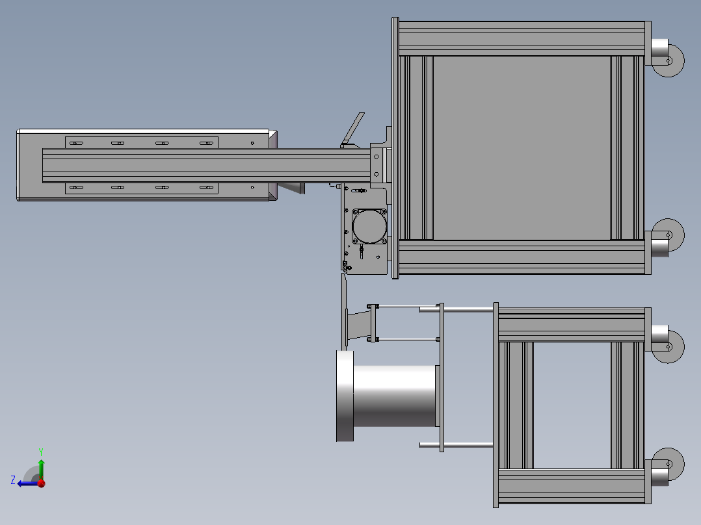This screenshot has width=701, height=525.
Task: Click the Y axis label text
Action: [x=41, y=452]
